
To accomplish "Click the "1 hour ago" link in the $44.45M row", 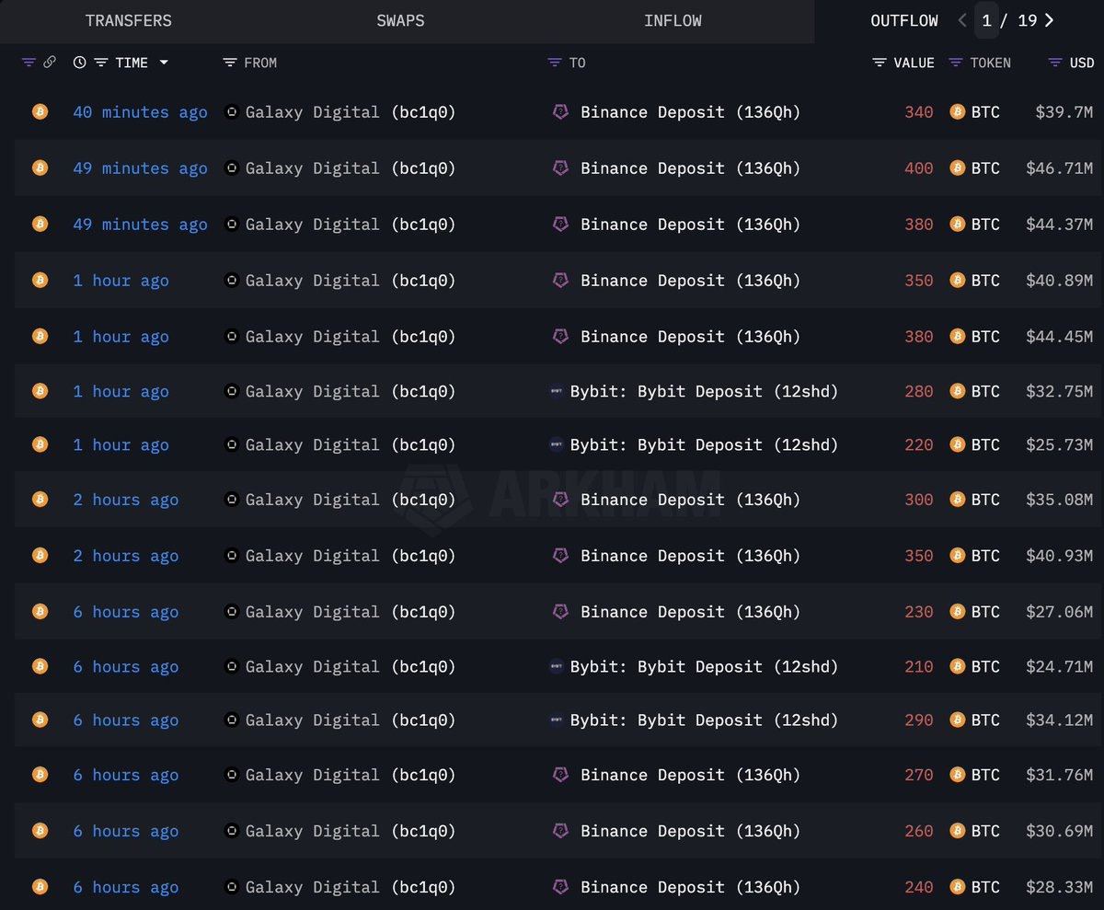I will click(x=121, y=337).
